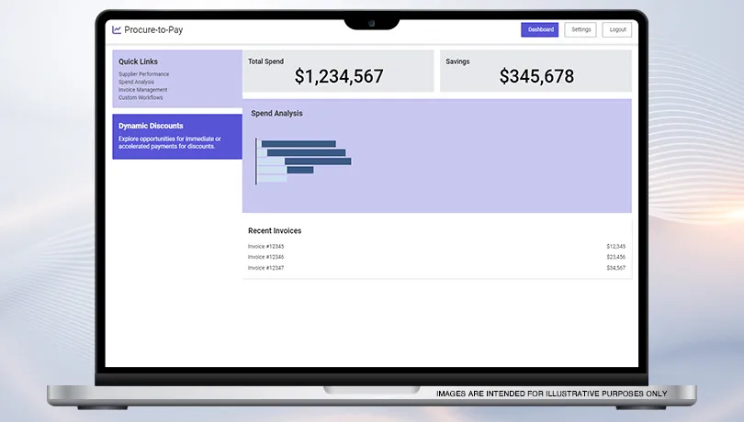Open the Settings page

coord(581,29)
